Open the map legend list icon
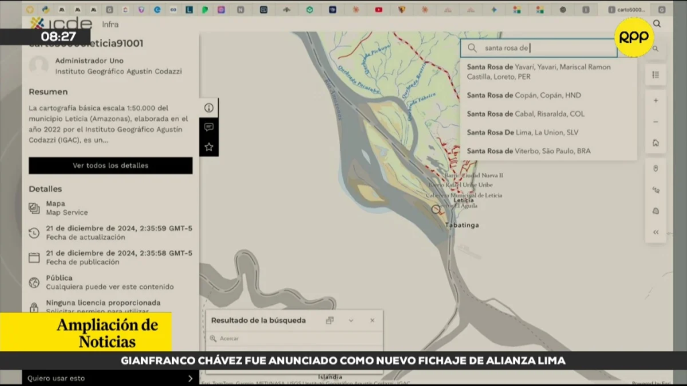Image resolution: width=687 pixels, height=386 pixels. (x=655, y=75)
